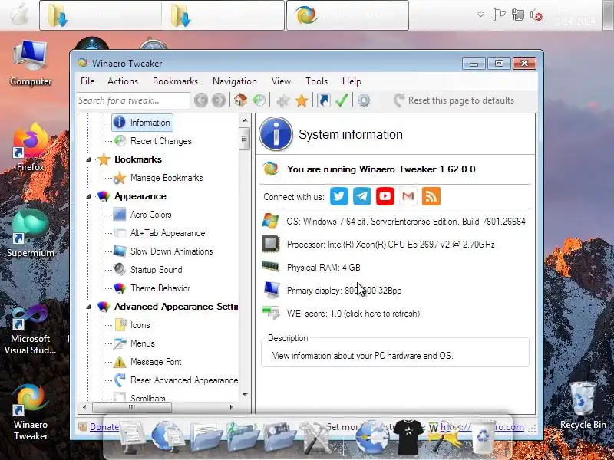Open the YouTube channel icon
Image resolution: width=614 pixels, height=460 pixels.
(385, 196)
